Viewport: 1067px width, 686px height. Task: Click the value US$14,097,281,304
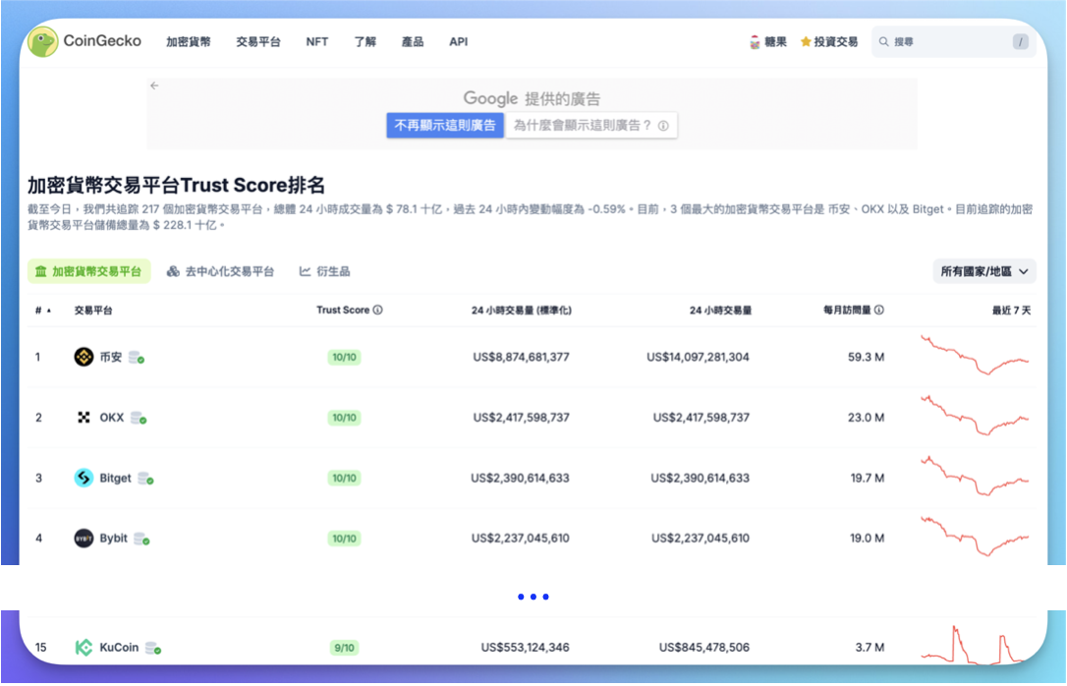click(x=699, y=357)
